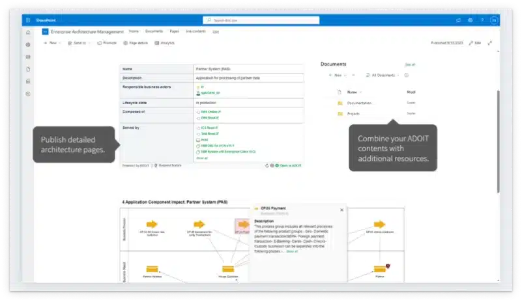
Task: Select the rightmost process arrow in diagram
Action: click(379, 224)
